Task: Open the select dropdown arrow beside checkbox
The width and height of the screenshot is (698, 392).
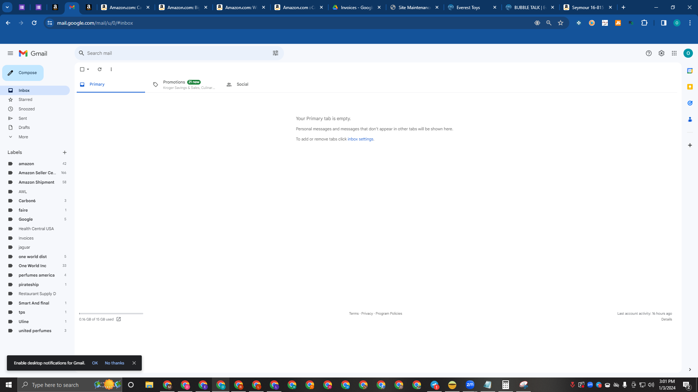Action: [88, 69]
